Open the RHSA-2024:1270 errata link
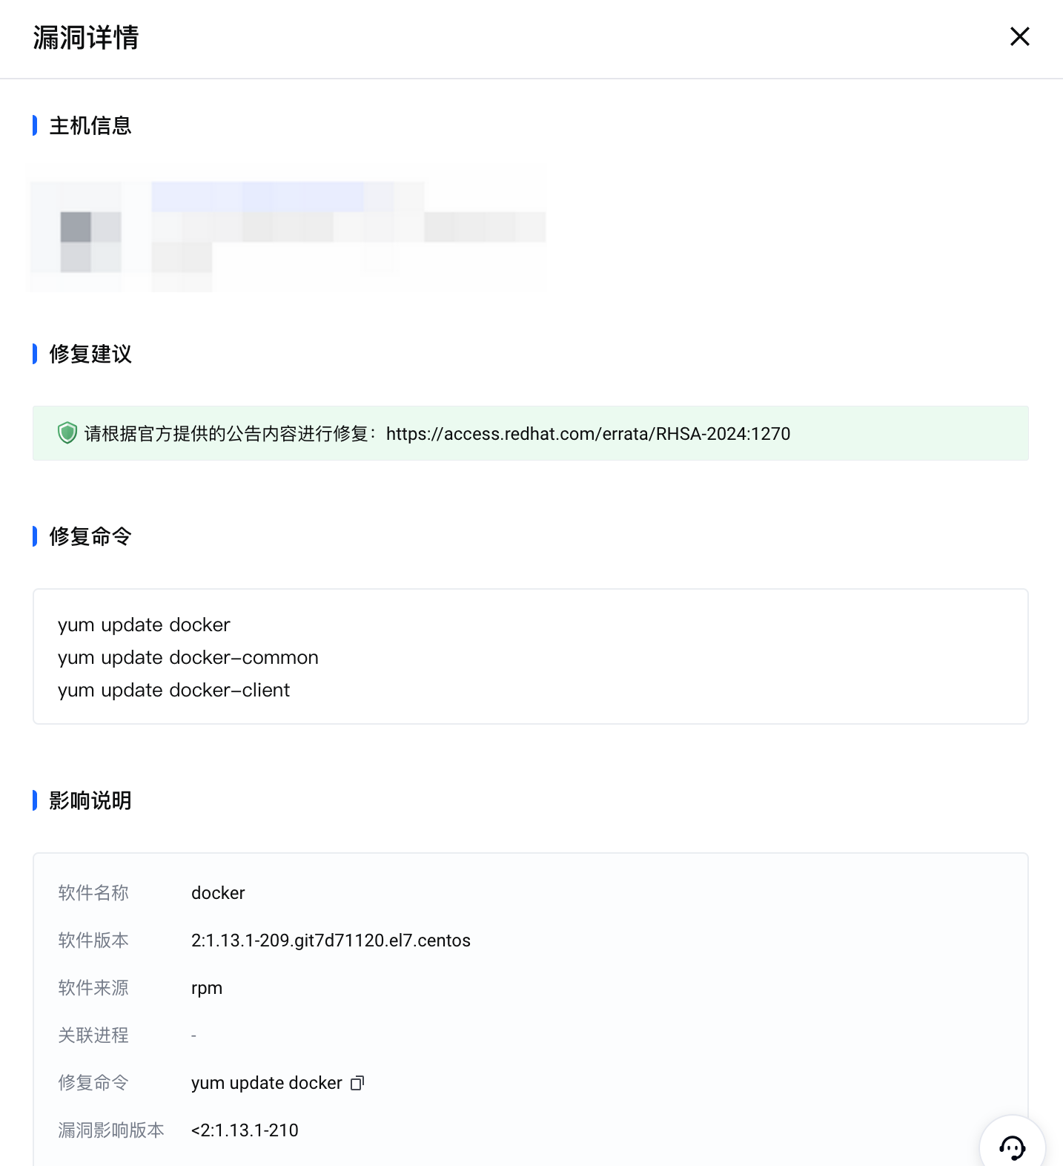This screenshot has width=1063, height=1166. (x=588, y=434)
